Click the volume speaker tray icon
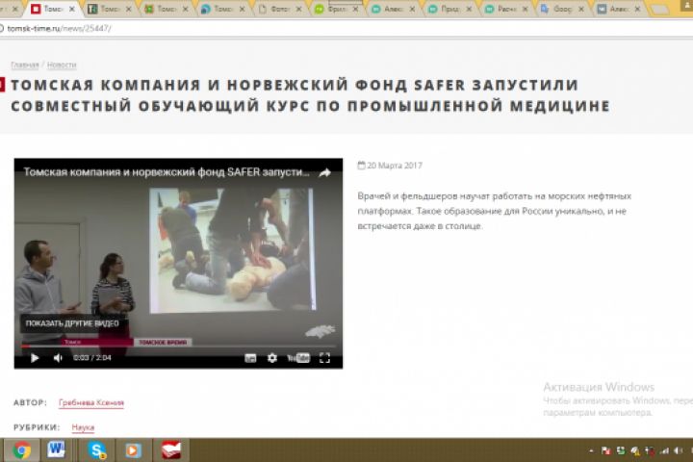This screenshot has width=693, height=462. [679, 451]
